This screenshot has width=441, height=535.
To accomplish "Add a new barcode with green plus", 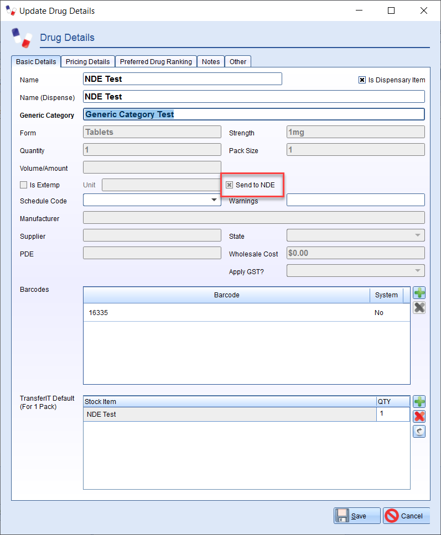I will [x=419, y=293].
